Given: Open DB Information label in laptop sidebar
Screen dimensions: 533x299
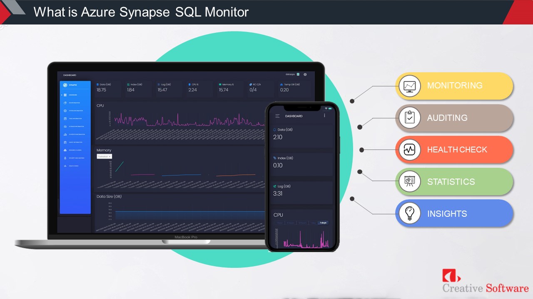Looking at the screenshot, I should [74, 103].
